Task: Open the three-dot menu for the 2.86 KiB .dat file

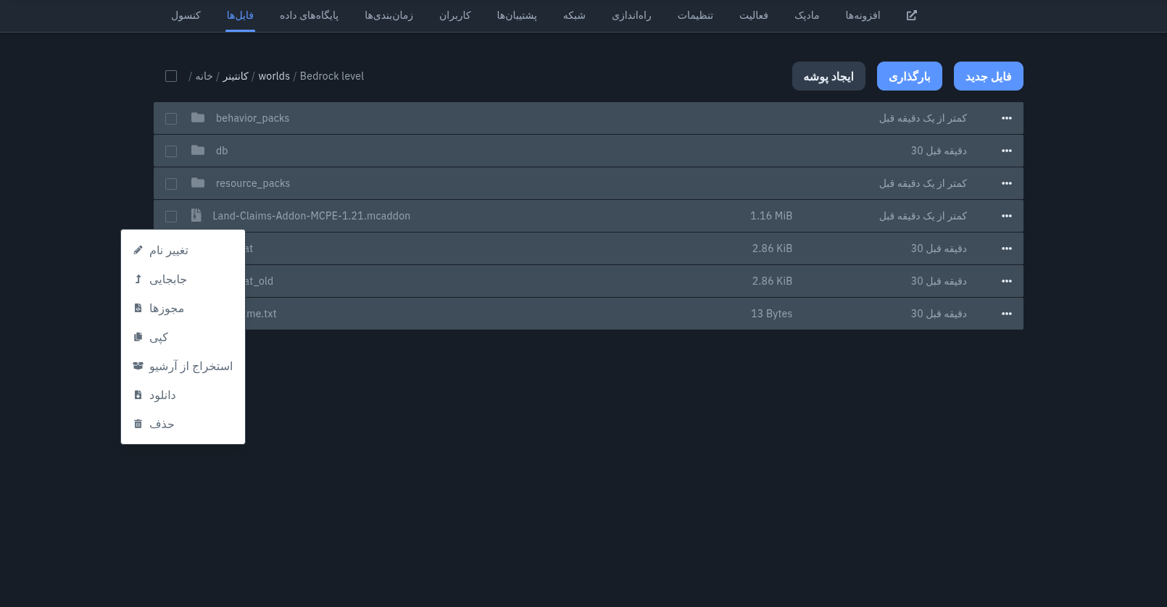Action: pos(1007,248)
